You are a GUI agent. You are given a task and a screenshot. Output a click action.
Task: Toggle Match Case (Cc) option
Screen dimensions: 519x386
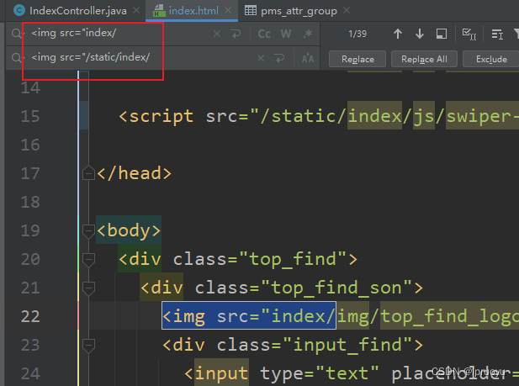(x=264, y=34)
